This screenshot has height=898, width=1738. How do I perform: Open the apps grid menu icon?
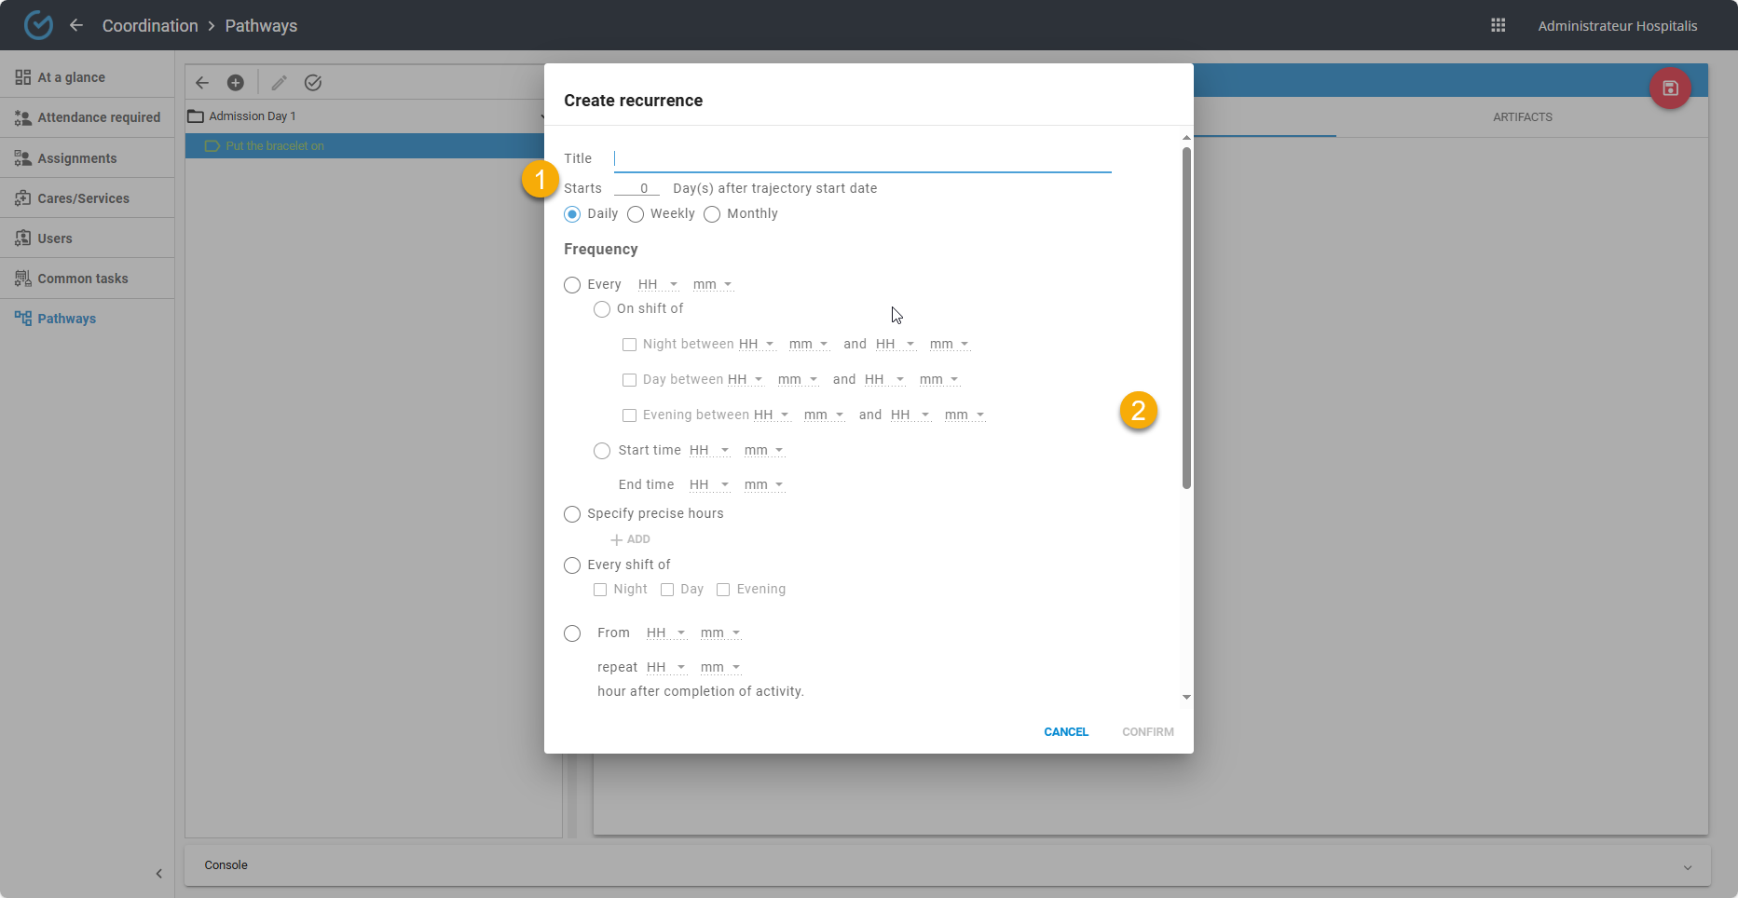pyautogui.click(x=1498, y=25)
